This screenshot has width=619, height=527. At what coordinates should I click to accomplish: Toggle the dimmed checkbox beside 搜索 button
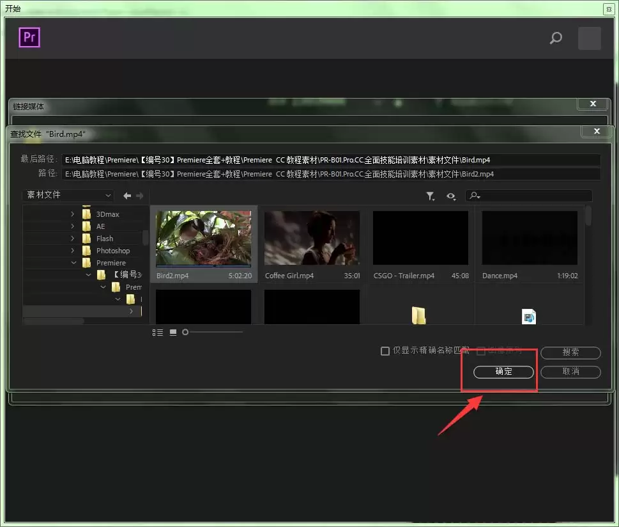[x=481, y=351]
